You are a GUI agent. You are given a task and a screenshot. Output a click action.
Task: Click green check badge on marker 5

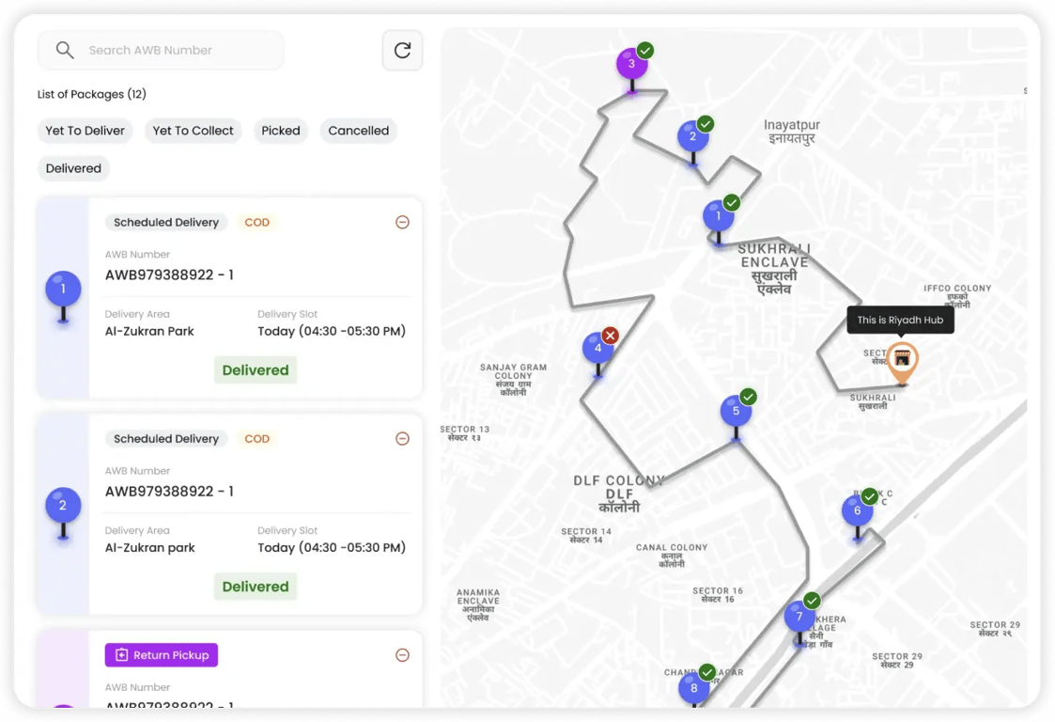748,397
